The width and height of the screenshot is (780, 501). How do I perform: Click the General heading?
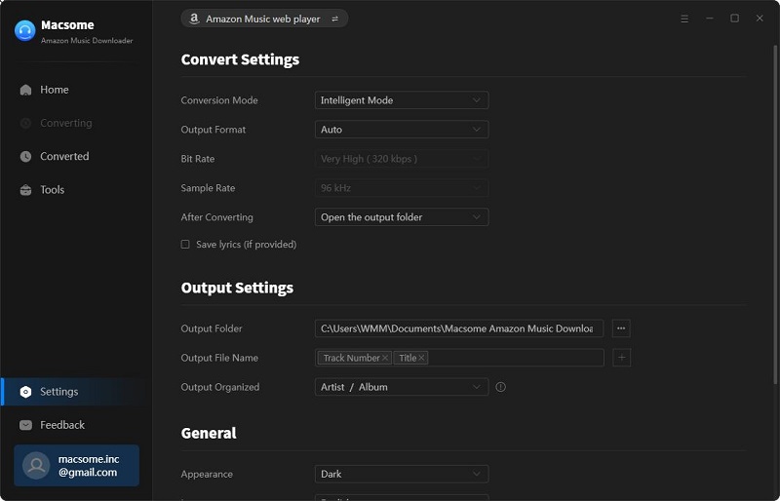click(x=209, y=434)
